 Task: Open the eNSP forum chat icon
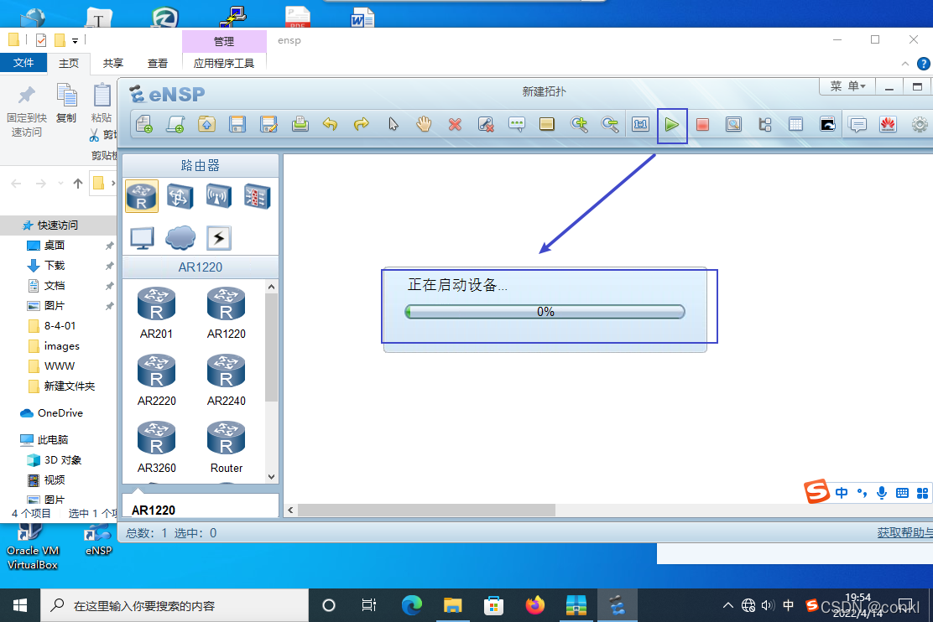pos(857,124)
